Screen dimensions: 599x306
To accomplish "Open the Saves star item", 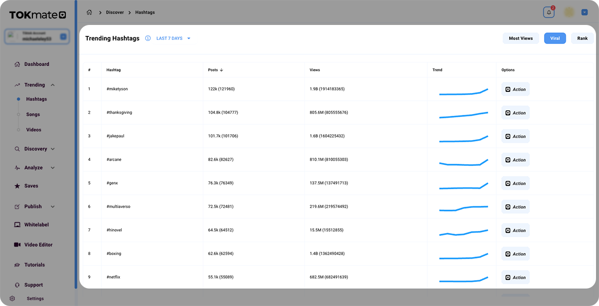I will 31,186.
